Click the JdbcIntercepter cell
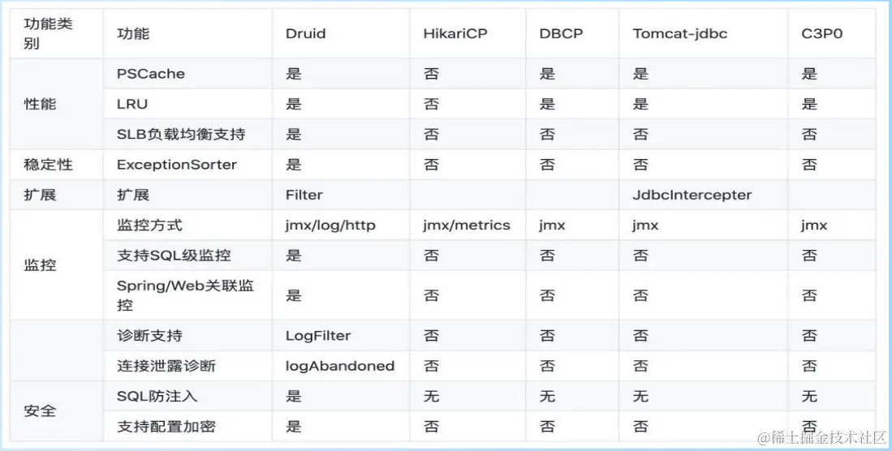Viewport: 892px width, 451px height. pos(703,195)
